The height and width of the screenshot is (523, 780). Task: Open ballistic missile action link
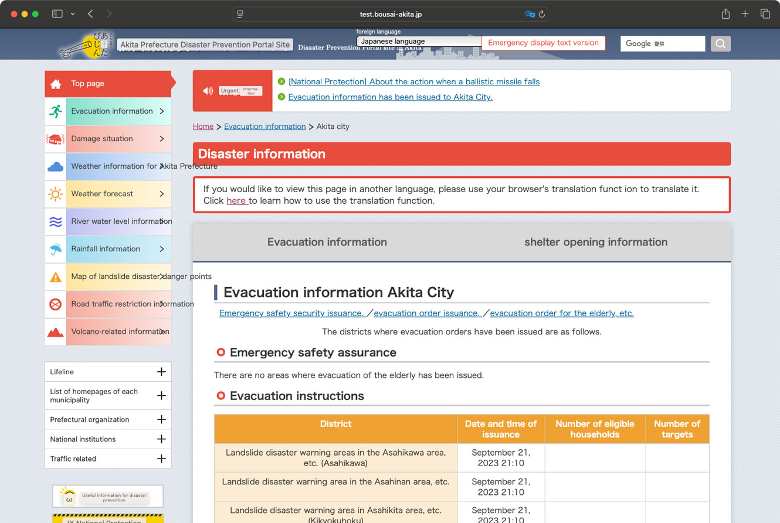(x=414, y=82)
